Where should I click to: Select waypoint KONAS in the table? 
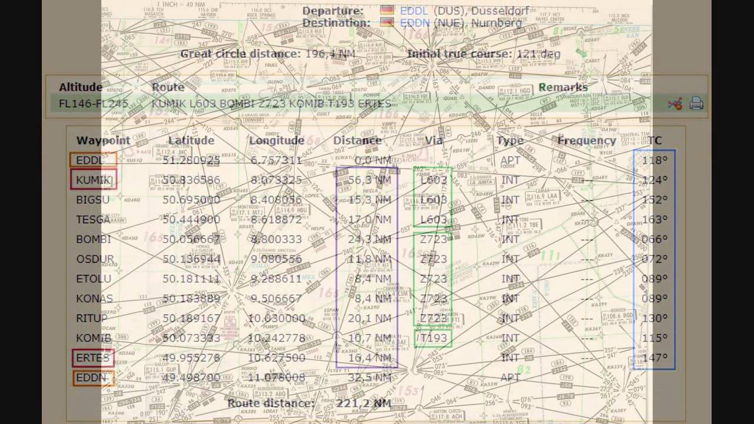pyautogui.click(x=94, y=299)
